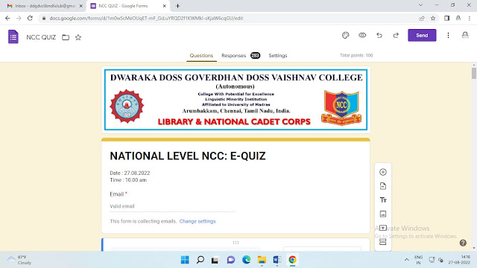Click the page vertical scrollbar thumb

pos(474,73)
